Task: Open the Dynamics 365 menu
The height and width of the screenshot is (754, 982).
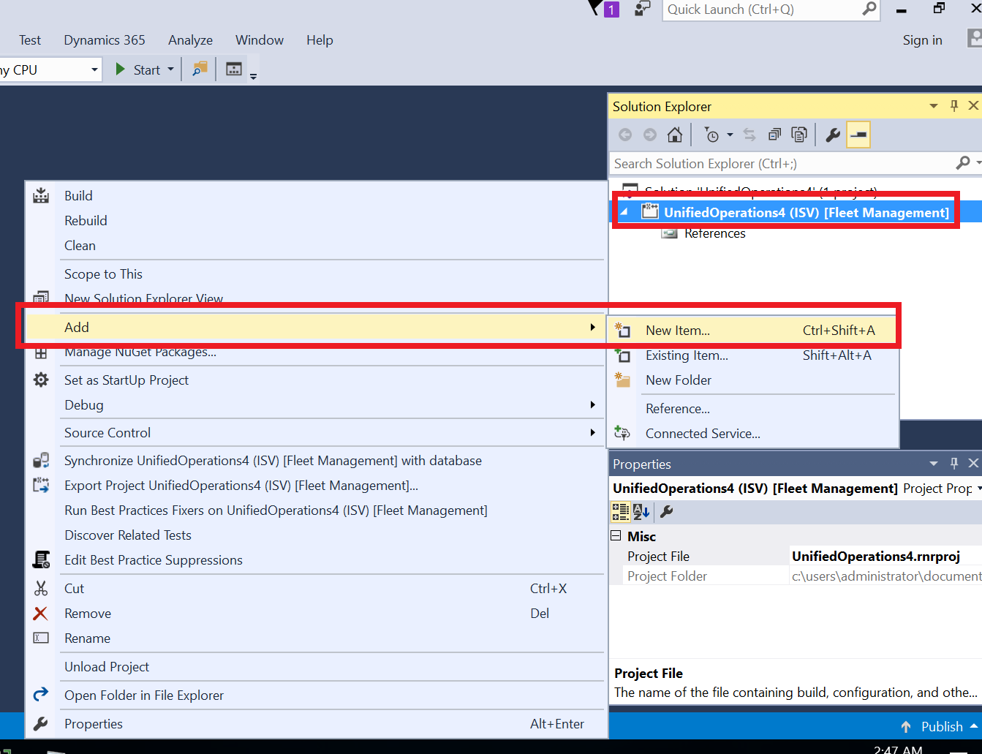Action: tap(105, 40)
